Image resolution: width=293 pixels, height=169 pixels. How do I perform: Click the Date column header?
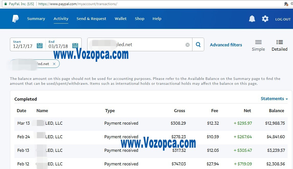tap(21, 111)
